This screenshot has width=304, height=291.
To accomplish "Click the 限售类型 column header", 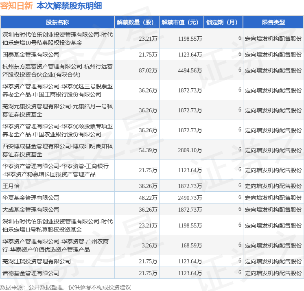I will (x=273, y=22).
